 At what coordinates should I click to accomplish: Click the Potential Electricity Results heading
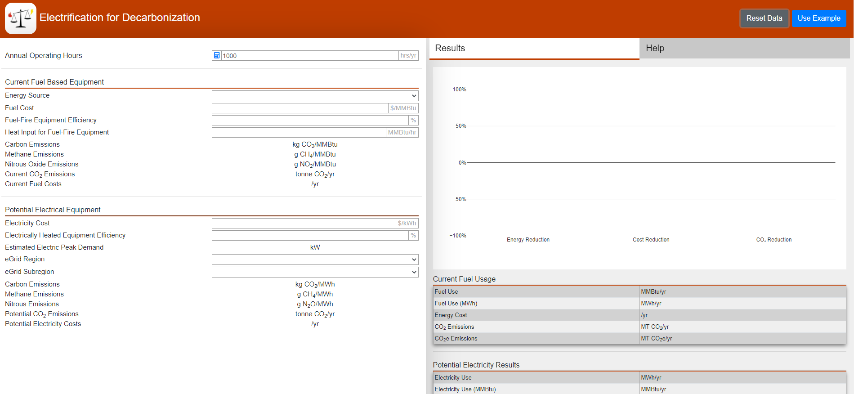point(476,365)
